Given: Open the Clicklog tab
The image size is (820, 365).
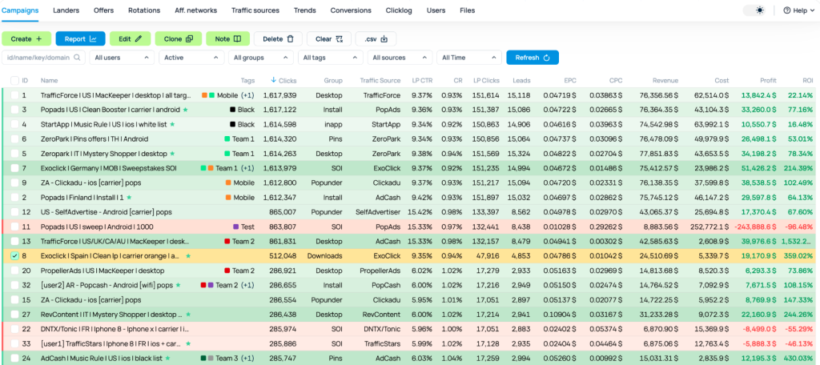Looking at the screenshot, I should click(399, 10).
